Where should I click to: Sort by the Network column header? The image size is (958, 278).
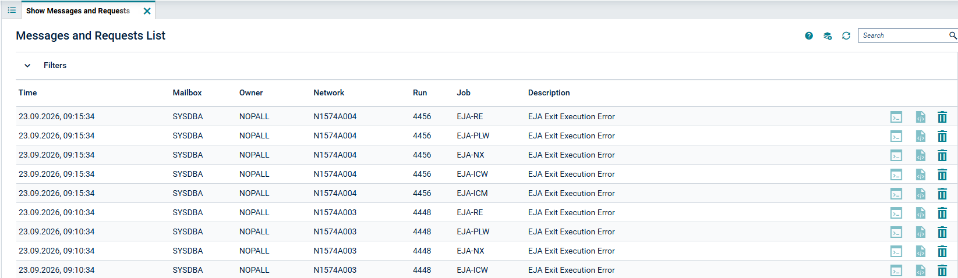coord(328,92)
